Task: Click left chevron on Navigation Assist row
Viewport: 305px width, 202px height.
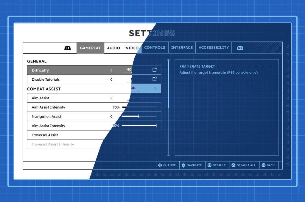Action: (111, 117)
